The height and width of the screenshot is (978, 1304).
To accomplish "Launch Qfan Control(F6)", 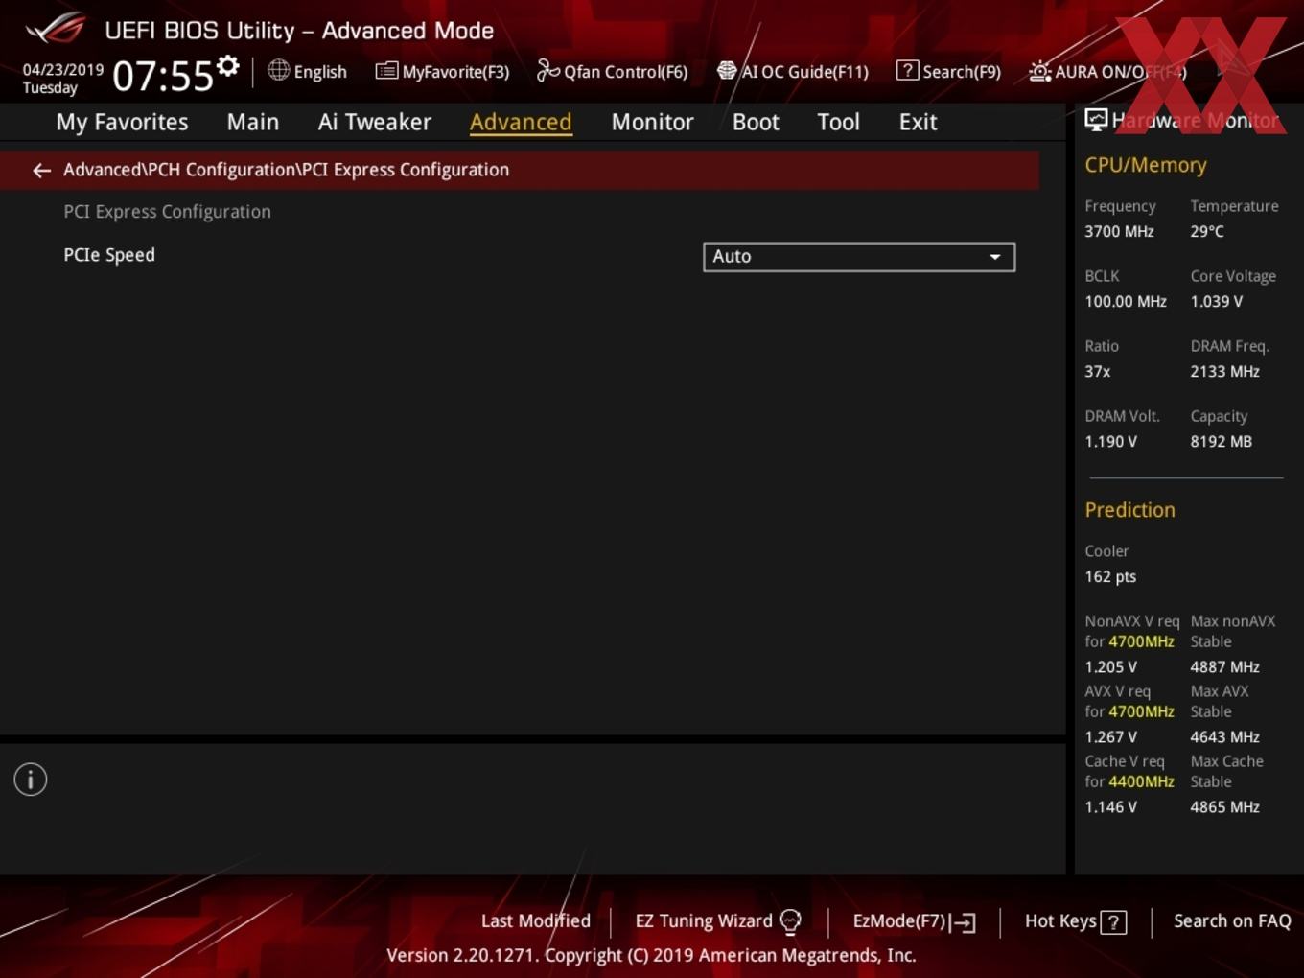I will tap(612, 71).
